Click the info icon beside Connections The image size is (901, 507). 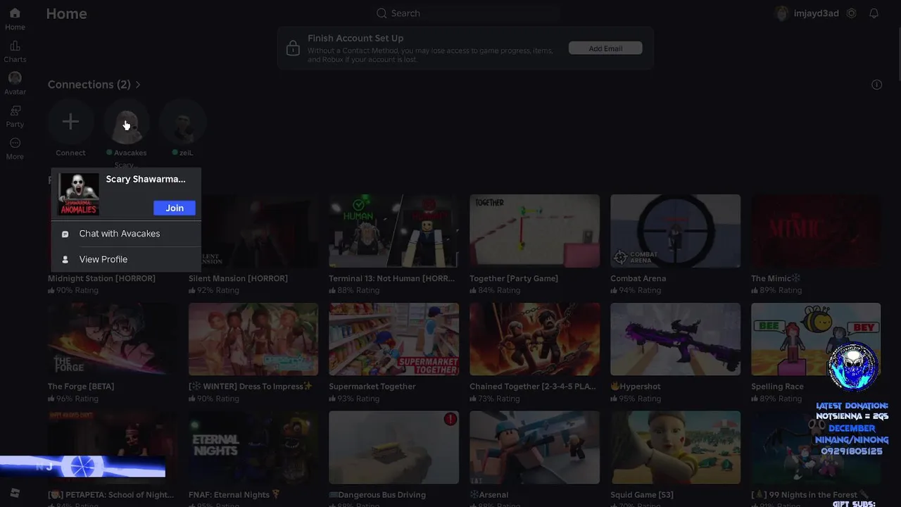point(876,84)
